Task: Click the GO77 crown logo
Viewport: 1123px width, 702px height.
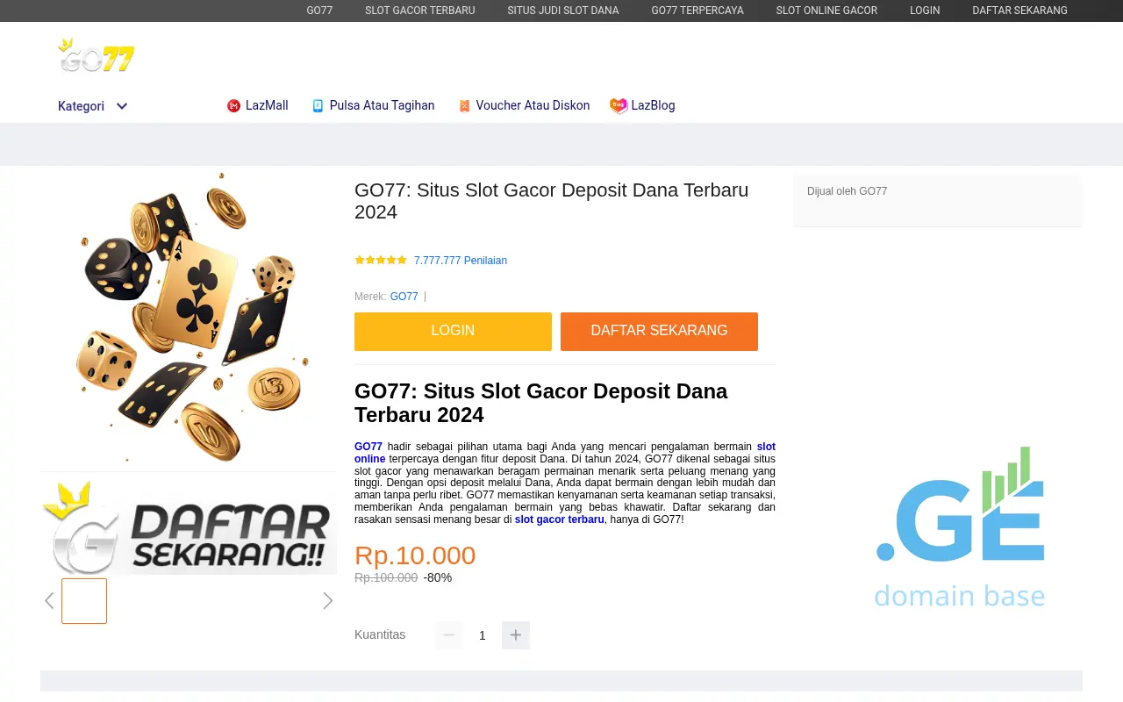Action: (97, 55)
